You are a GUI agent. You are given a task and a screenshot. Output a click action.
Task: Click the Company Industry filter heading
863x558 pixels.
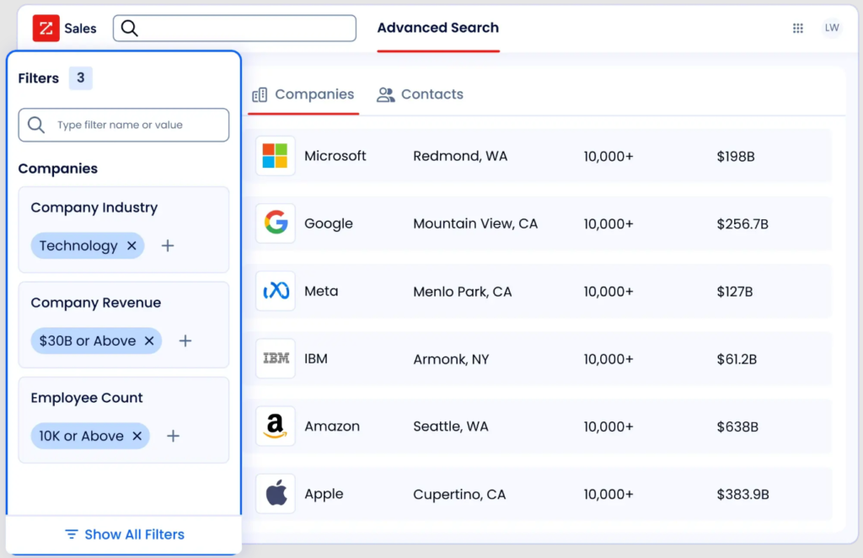coord(94,207)
